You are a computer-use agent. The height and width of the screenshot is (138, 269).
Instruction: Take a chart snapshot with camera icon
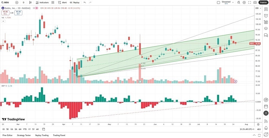tap(255, 2)
